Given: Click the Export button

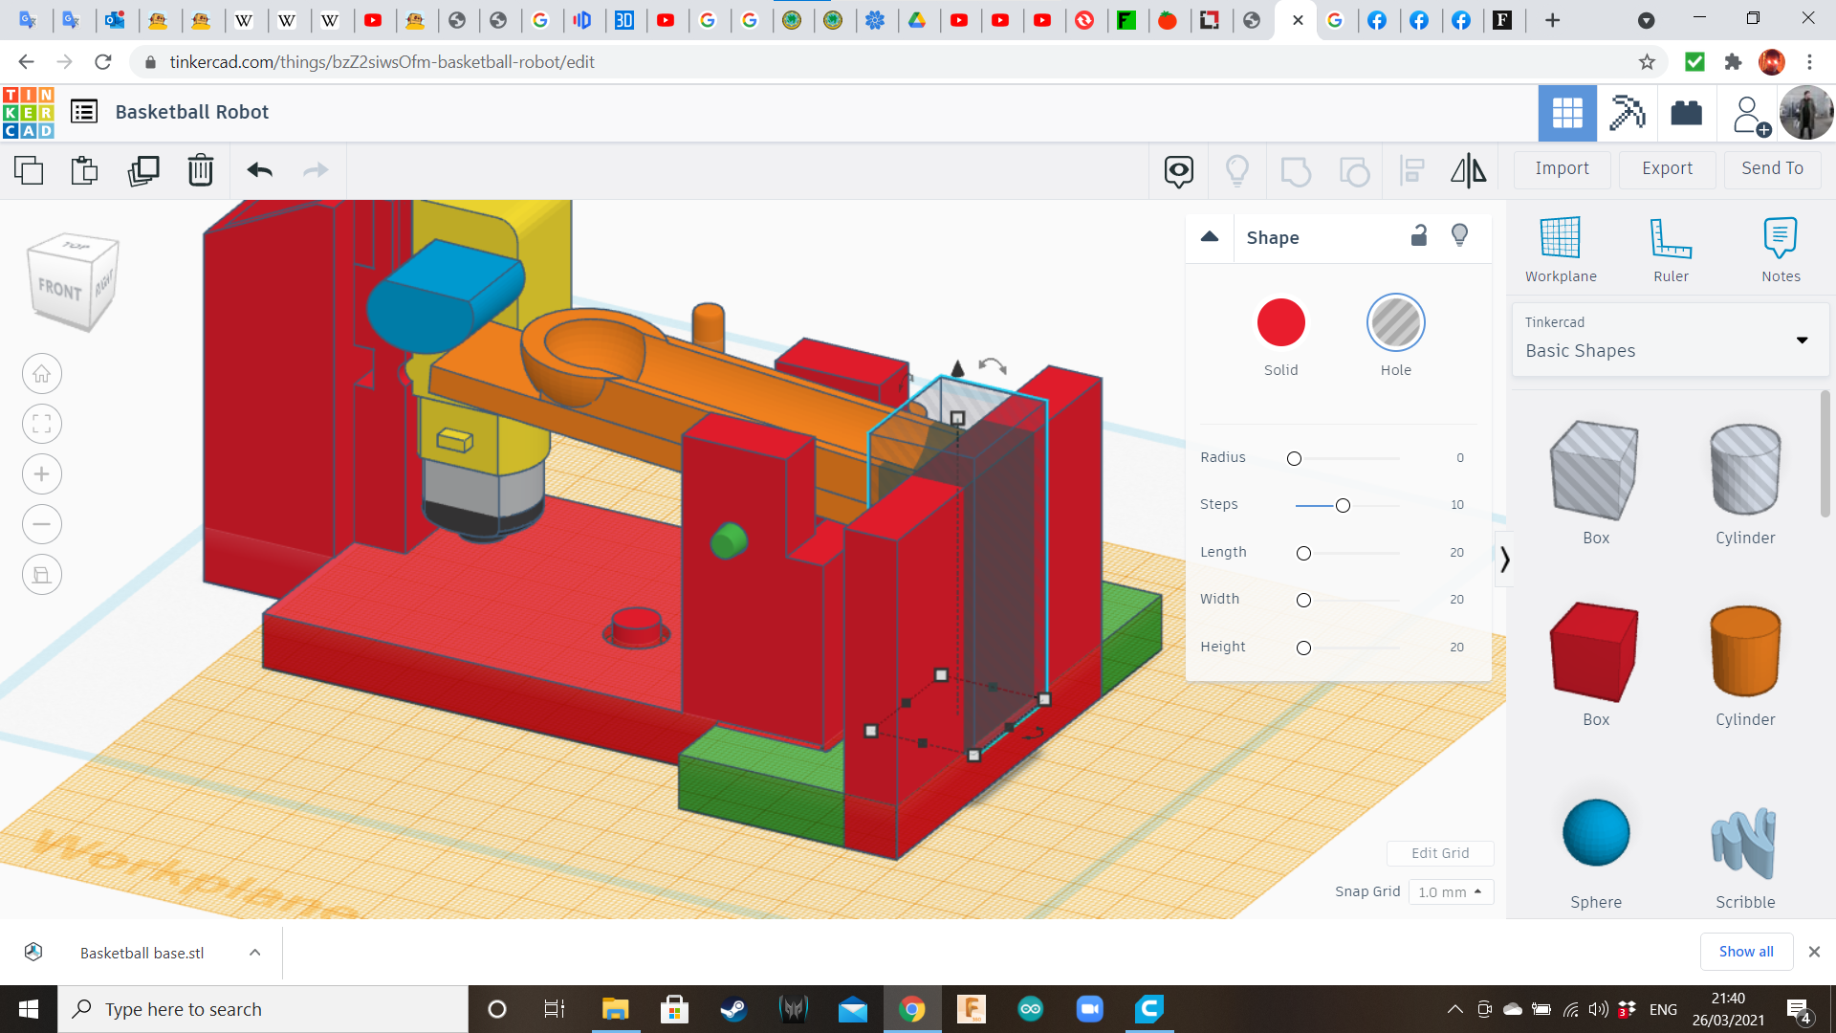Looking at the screenshot, I should point(1667,168).
